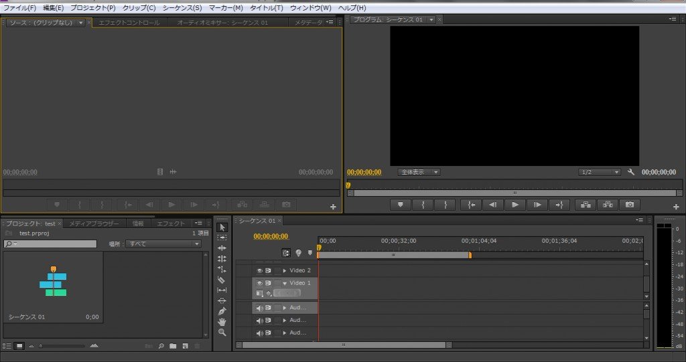Click Find magnifier icon at Project panel bottom
686x362 pixels.
pos(161,346)
